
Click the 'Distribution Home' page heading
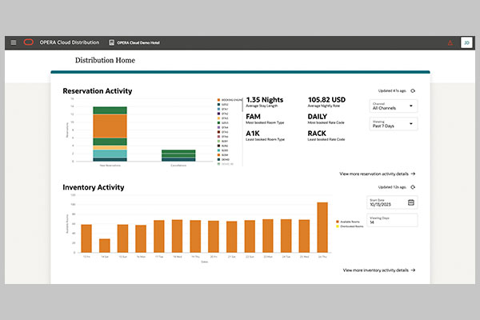[x=105, y=60]
